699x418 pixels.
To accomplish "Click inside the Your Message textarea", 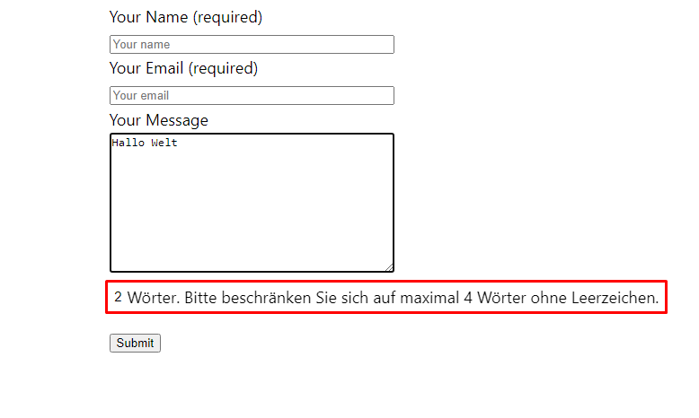I will pos(252,203).
